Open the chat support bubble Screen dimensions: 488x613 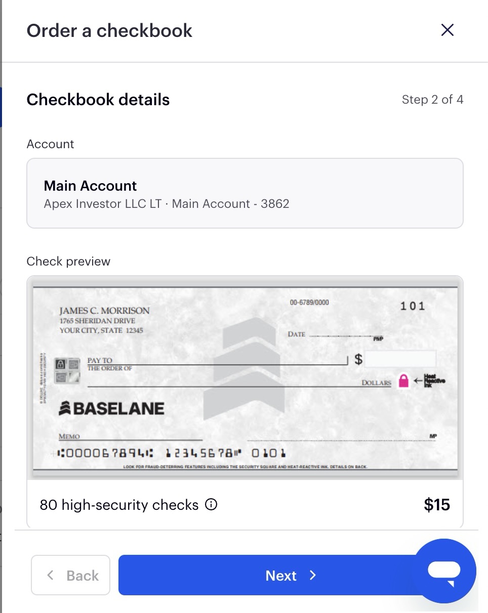pyautogui.click(x=444, y=571)
